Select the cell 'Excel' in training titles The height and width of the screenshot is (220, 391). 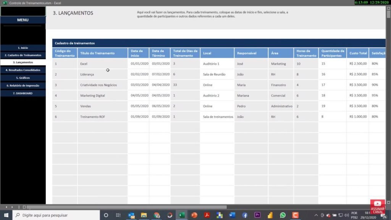click(x=102, y=64)
